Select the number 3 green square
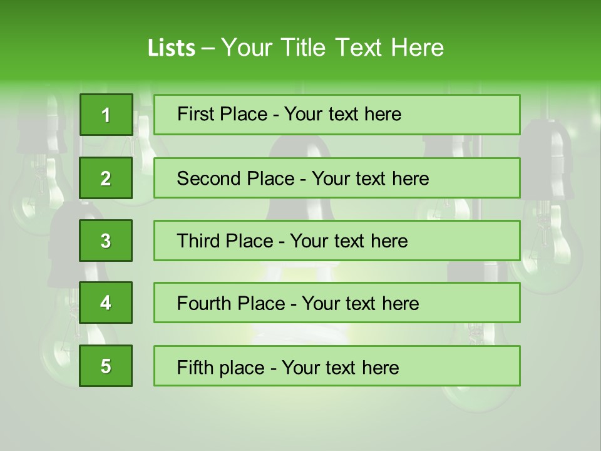This screenshot has height=451, width=601. [x=106, y=241]
